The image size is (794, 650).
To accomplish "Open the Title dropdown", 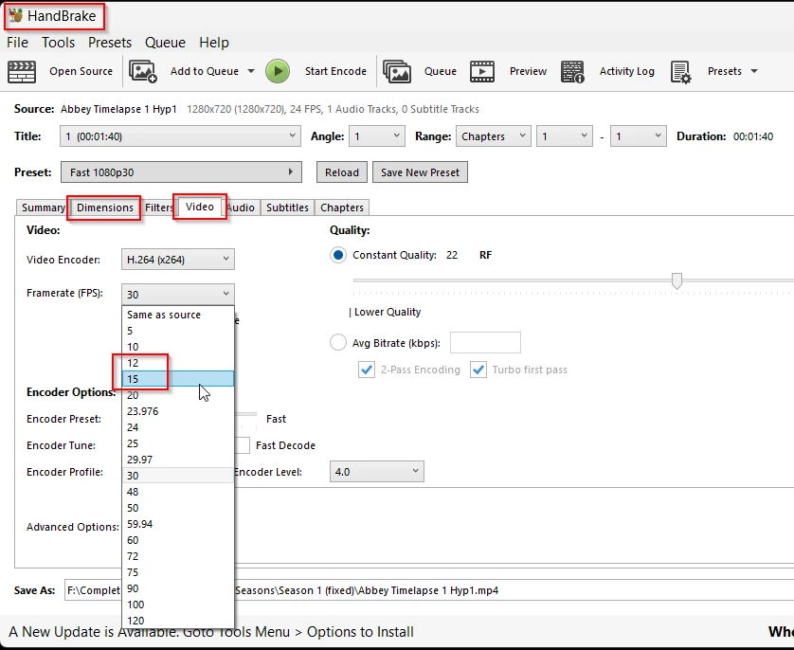I will (180, 136).
